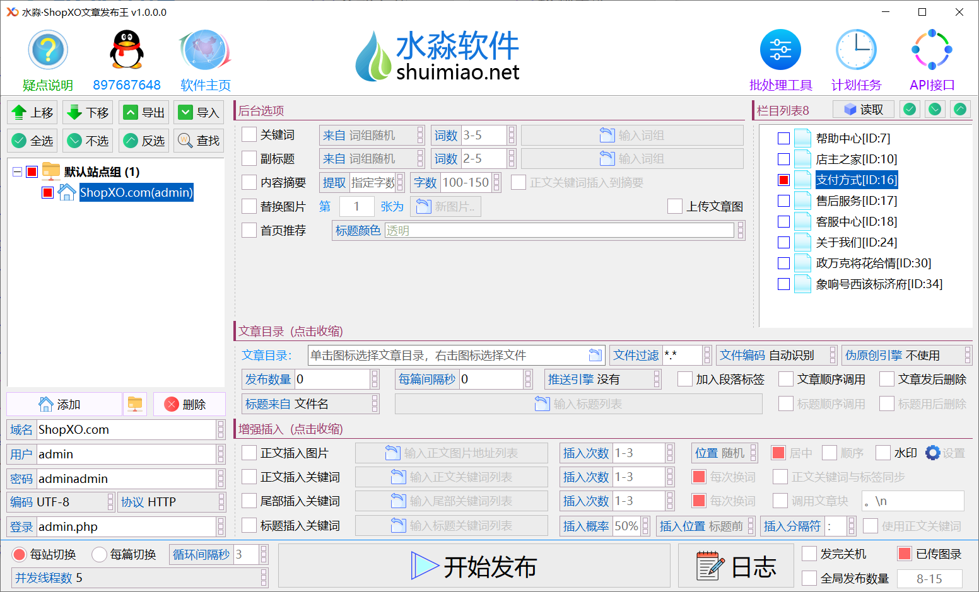Enable the 首页推荐 checkbox
Screen dimensions: 979x592
(x=249, y=230)
